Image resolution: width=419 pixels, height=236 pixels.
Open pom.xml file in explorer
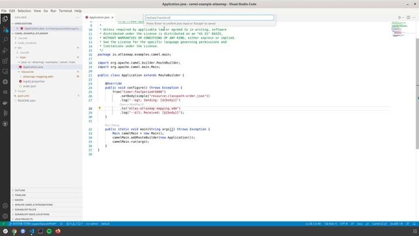coord(24,96)
